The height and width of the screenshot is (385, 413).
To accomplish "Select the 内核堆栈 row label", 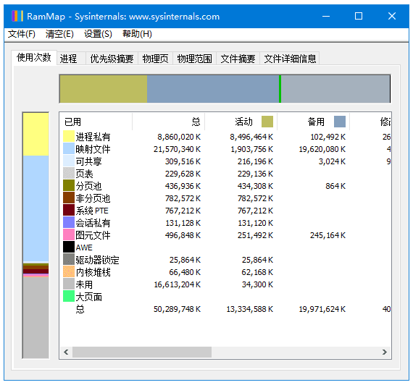I will [x=93, y=272].
